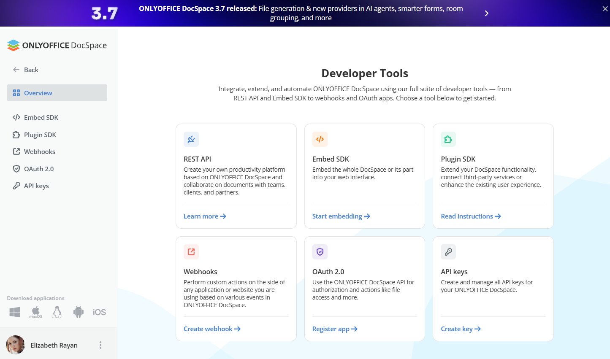Go Back from developer tools
610x359 pixels.
(25, 70)
